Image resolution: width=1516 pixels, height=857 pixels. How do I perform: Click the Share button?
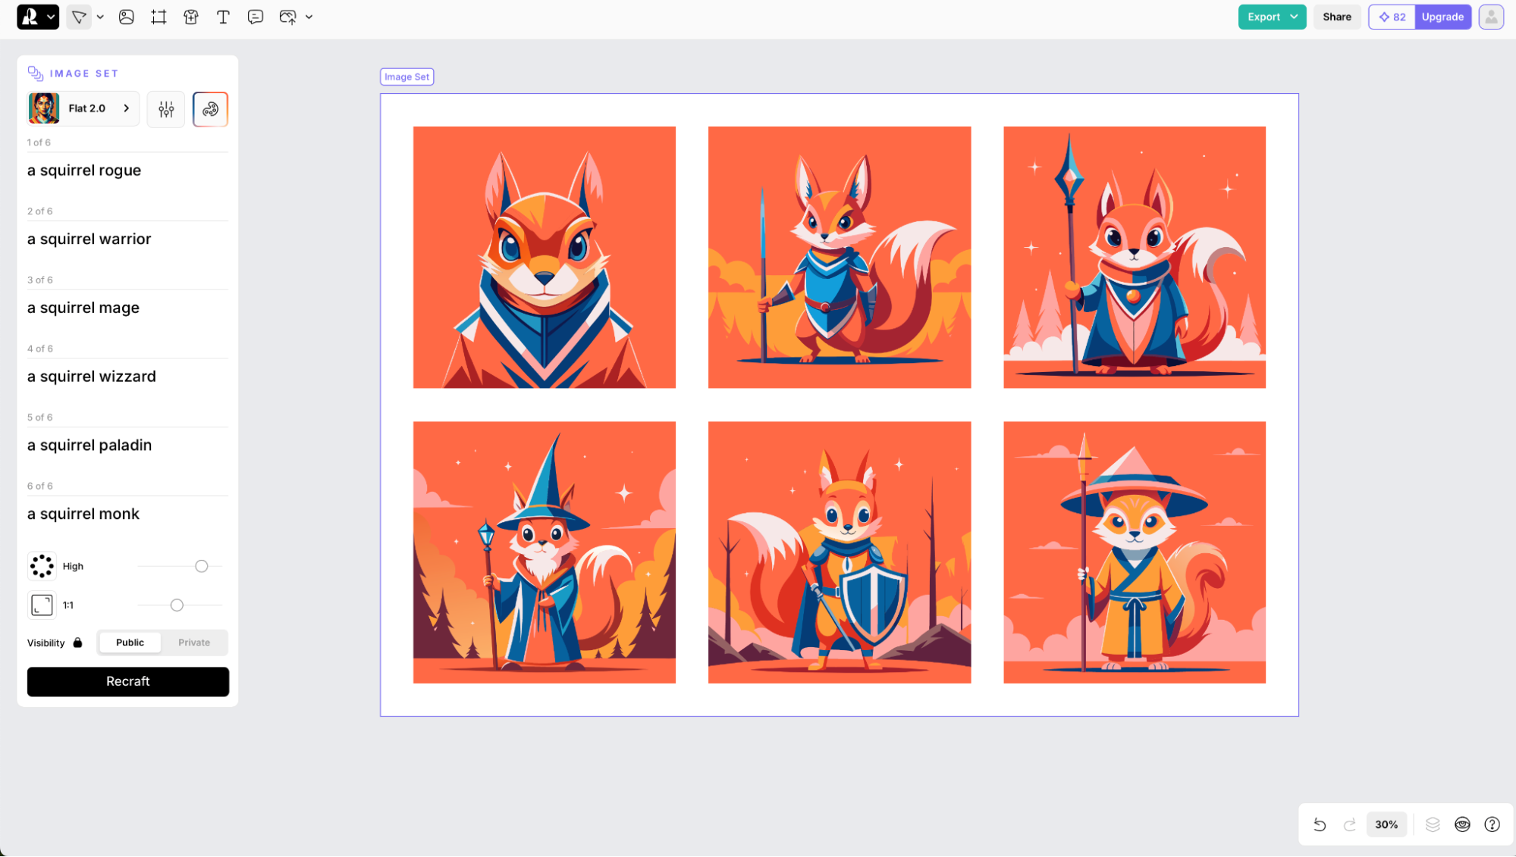coord(1337,17)
